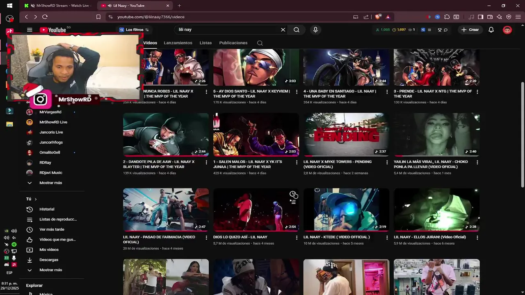The height and width of the screenshot is (295, 525).
Task: Play Salen Malos video thumbnail
Action: coord(256,134)
